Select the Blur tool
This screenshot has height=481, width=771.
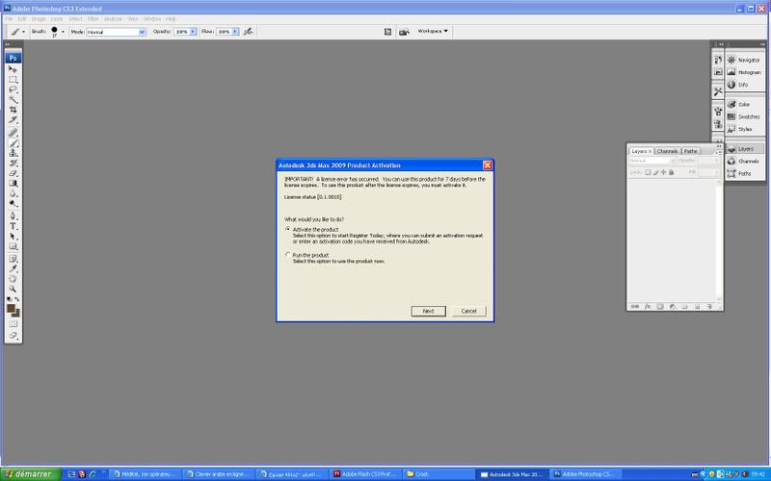pyautogui.click(x=13, y=193)
